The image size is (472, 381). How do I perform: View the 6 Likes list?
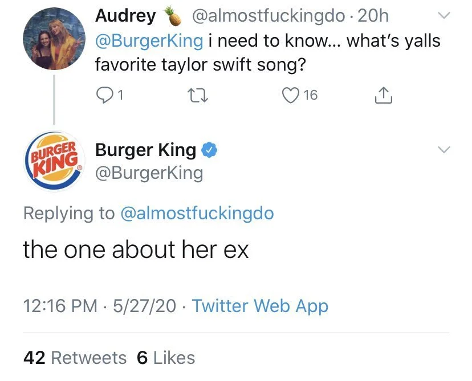tap(166, 358)
